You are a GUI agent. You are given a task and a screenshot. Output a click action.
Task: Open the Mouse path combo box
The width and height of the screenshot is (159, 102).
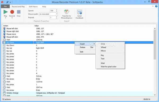tap(48, 14)
